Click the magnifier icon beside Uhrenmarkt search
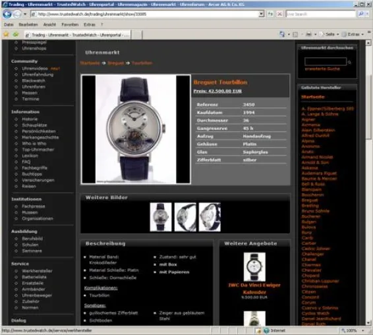This screenshot has height=335, width=373. pos(349,62)
